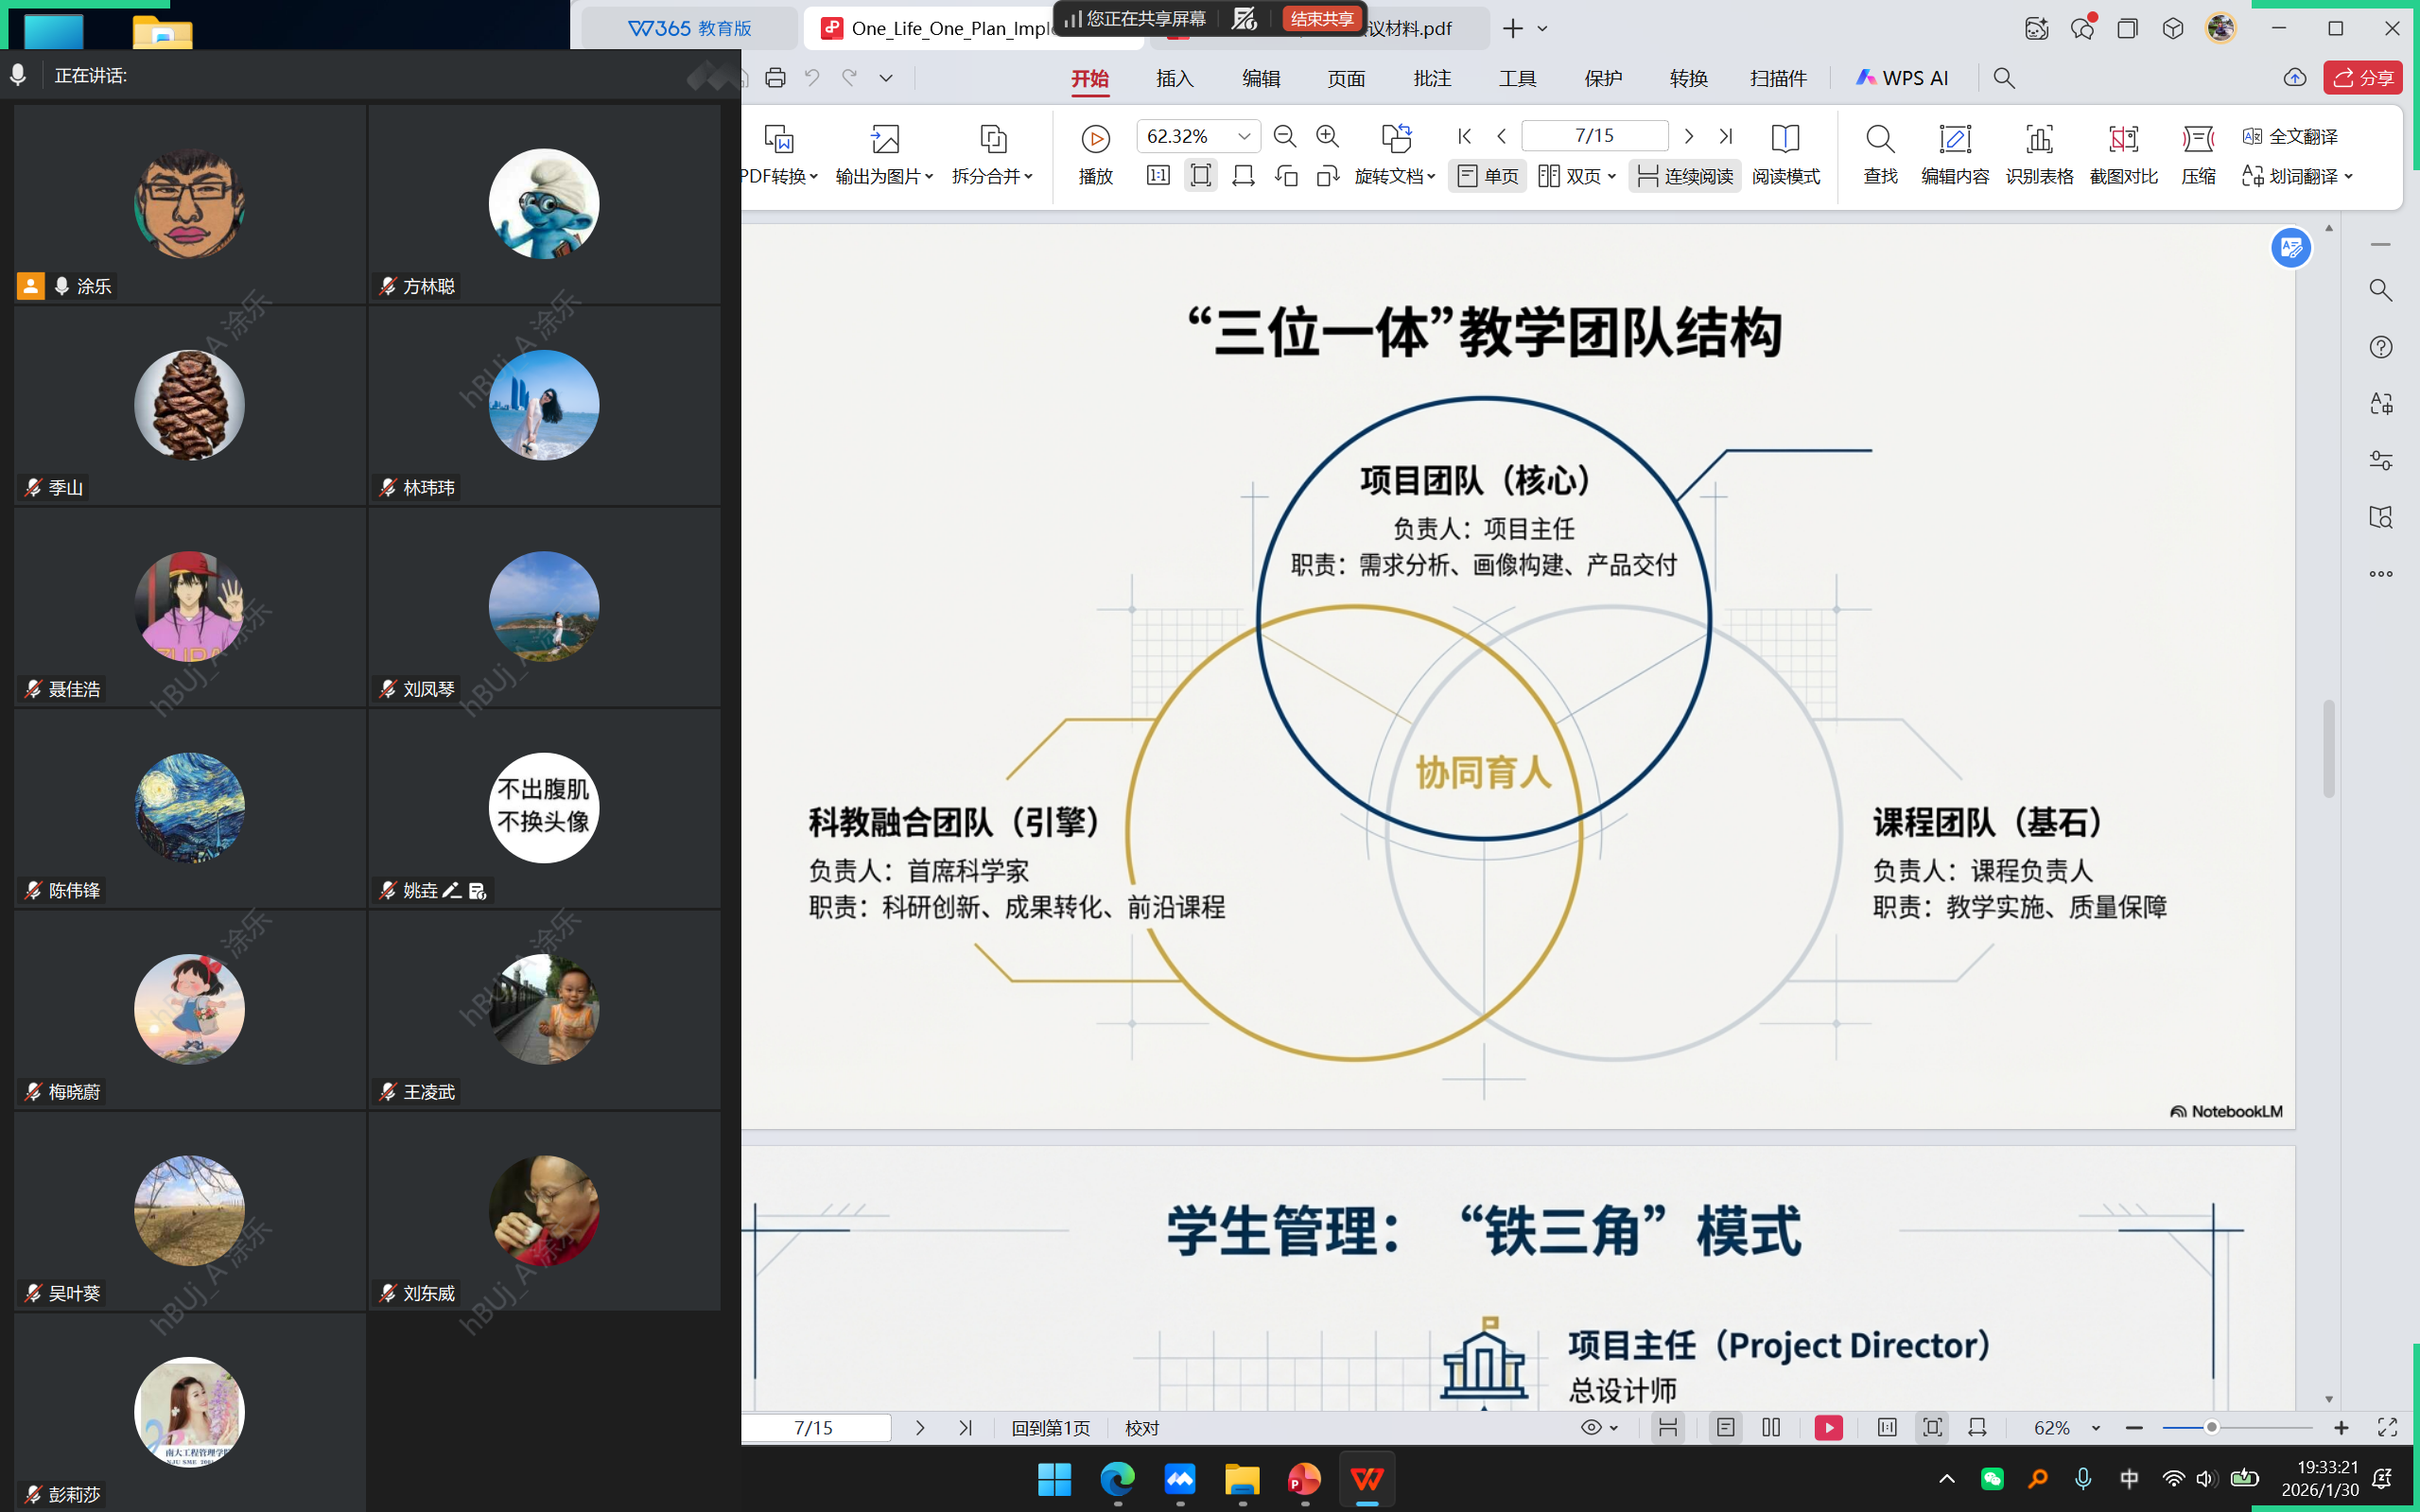The height and width of the screenshot is (1512, 2420).
Task: Expand the 62.32% zoom dropdown
Action: [1244, 136]
